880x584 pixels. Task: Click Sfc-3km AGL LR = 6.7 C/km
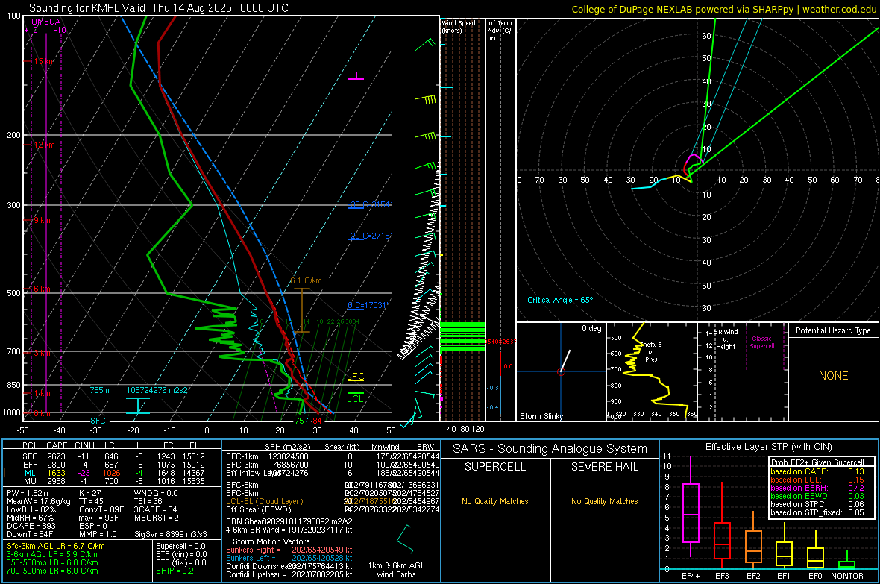[56, 546]
